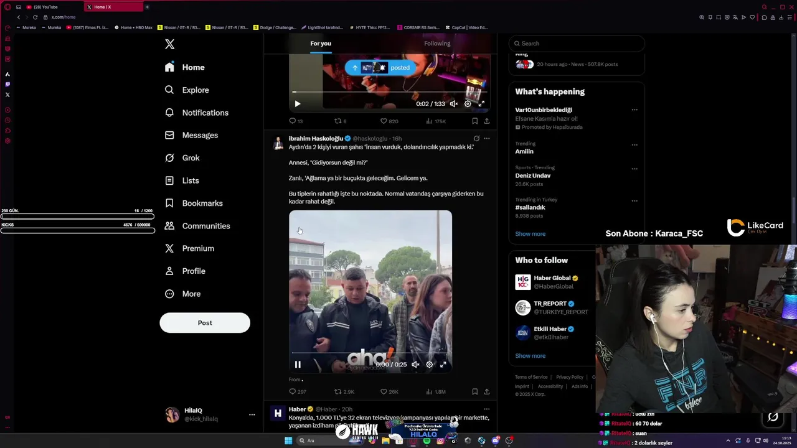This screenshot has width=797, height=448.
Task: Open options for Var10unbirbeklediği promoted trend
Action: tap(634, 110)
